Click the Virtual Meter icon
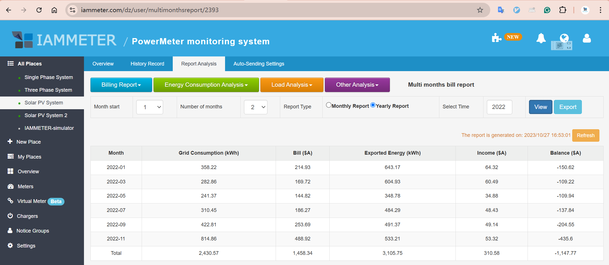 pos(10,201)
